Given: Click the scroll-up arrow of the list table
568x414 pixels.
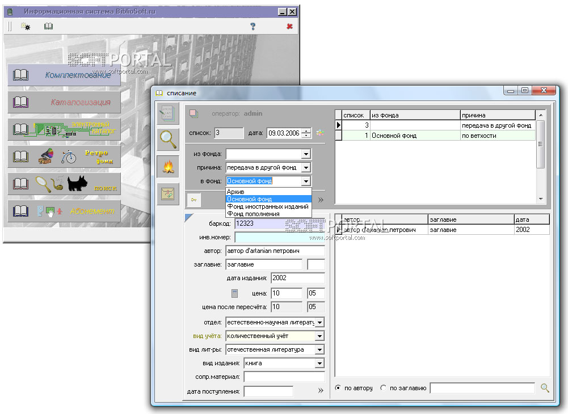Looking at the screenshot, I should (x=541, y=115).
